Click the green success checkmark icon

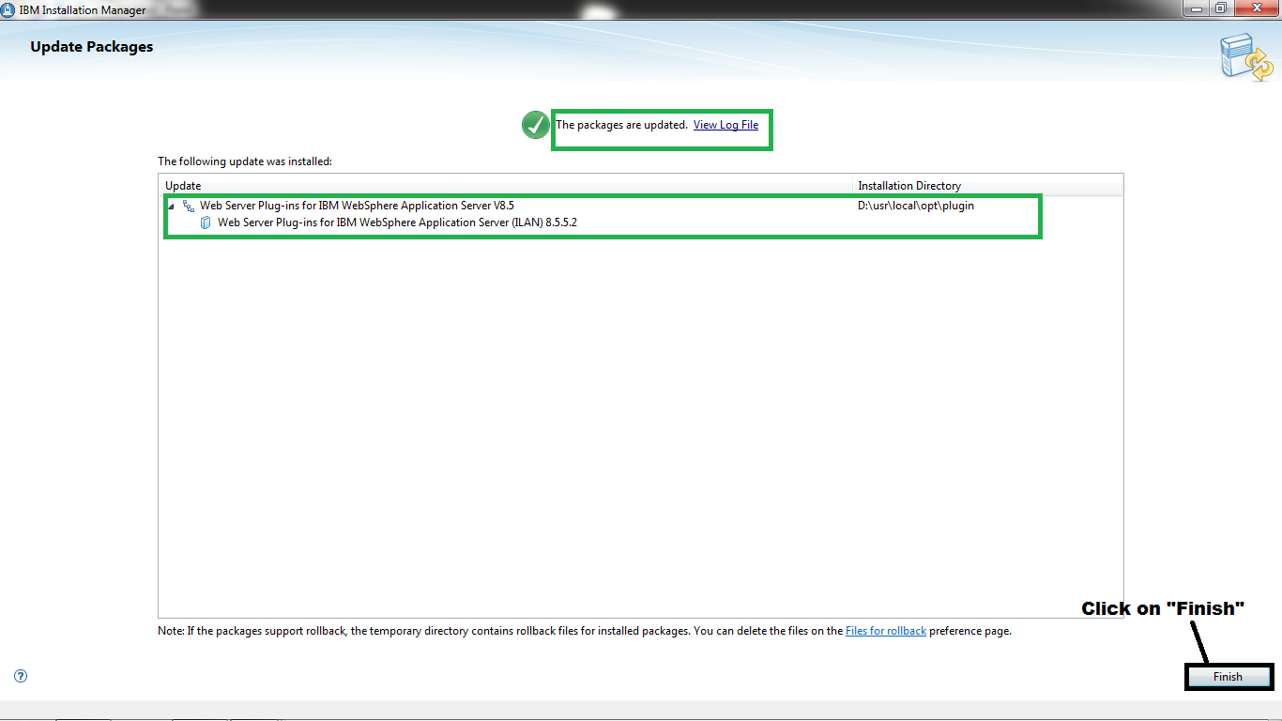click(x=535, y=124)
